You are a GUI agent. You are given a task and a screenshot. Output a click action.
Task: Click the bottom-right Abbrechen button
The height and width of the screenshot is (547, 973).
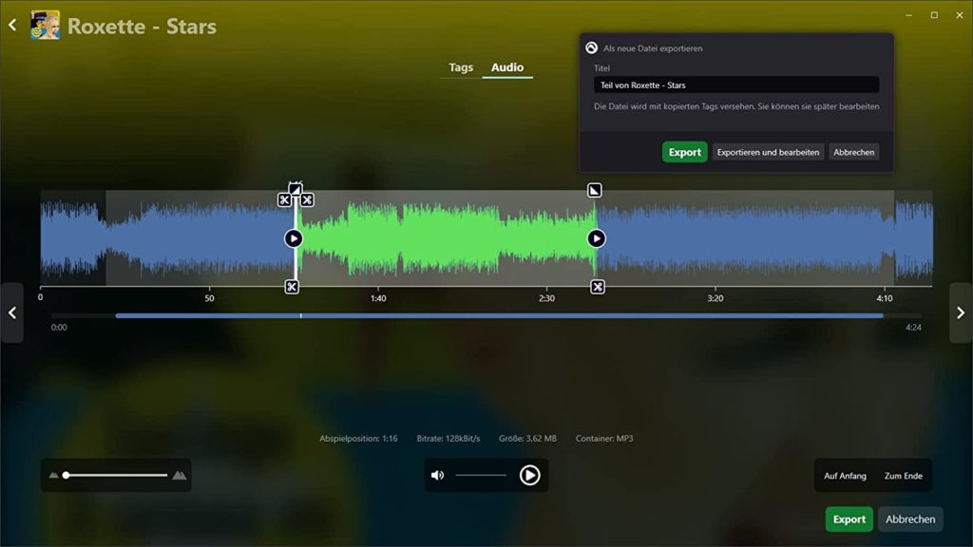click(x=910, y=519)
